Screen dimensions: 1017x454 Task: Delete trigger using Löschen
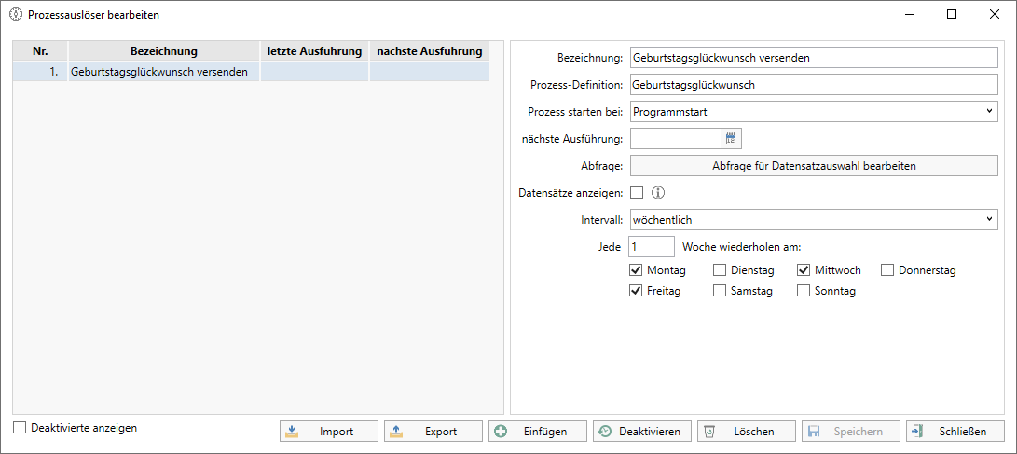pyautogui.click(x=747, y=432)
